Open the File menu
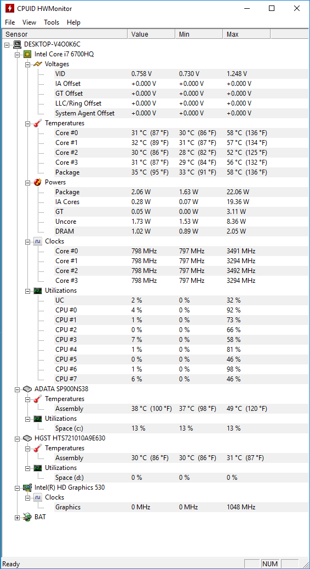310x569 pixels. (x=10, y=22)
